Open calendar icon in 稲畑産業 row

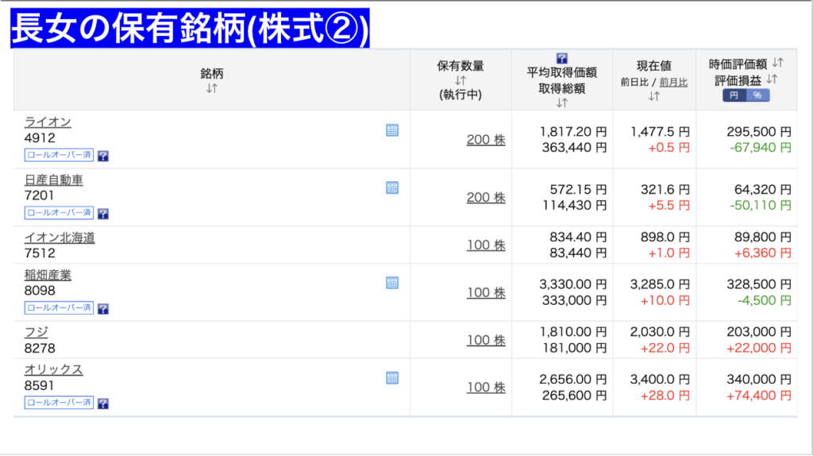[392, 283]
